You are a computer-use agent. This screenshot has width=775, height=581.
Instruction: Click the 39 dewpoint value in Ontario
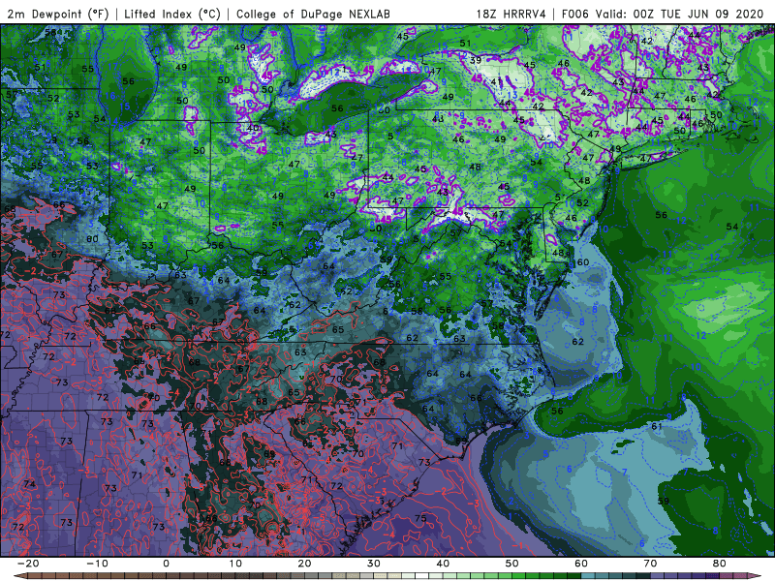click(x=476, y=60)
